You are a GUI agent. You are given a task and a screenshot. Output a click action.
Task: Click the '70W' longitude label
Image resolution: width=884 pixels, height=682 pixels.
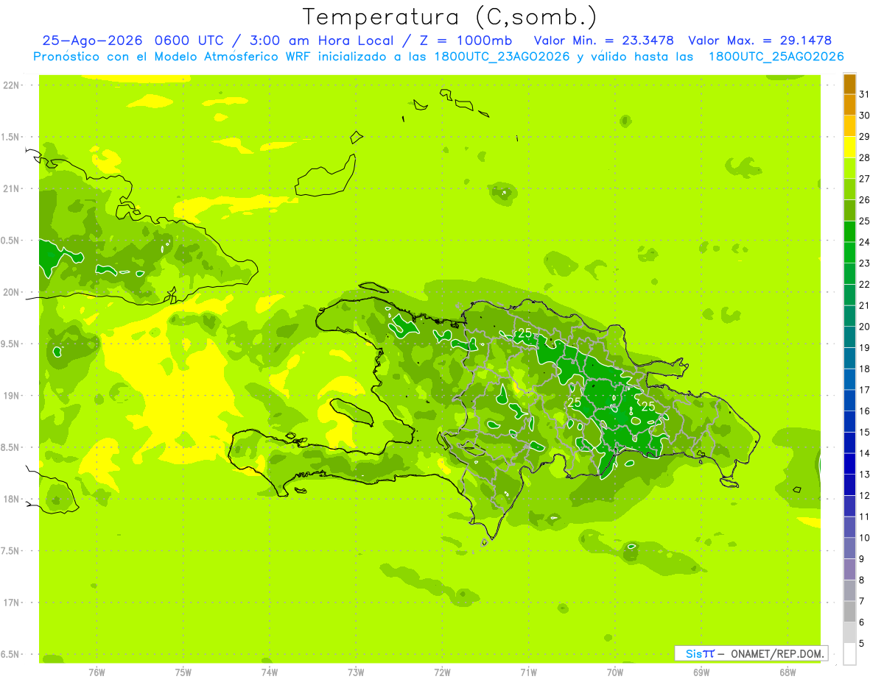click(615, 672)
